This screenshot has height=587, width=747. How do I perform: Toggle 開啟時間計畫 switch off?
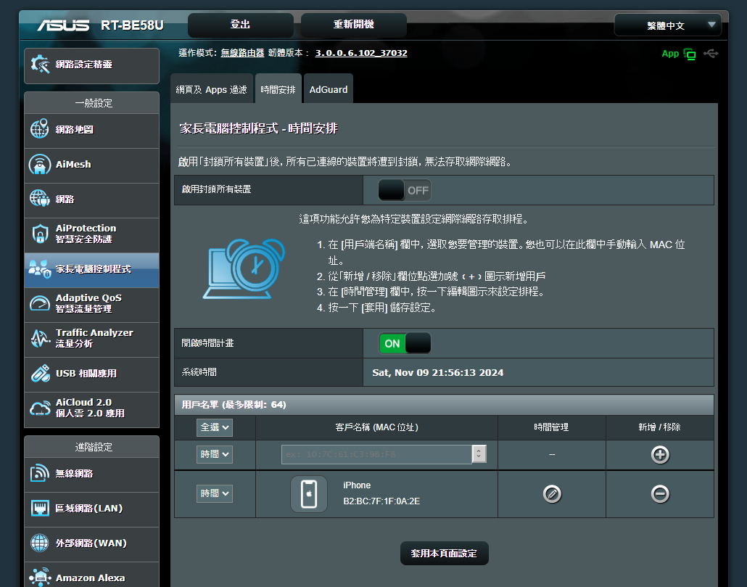click(x=405, y=343)
